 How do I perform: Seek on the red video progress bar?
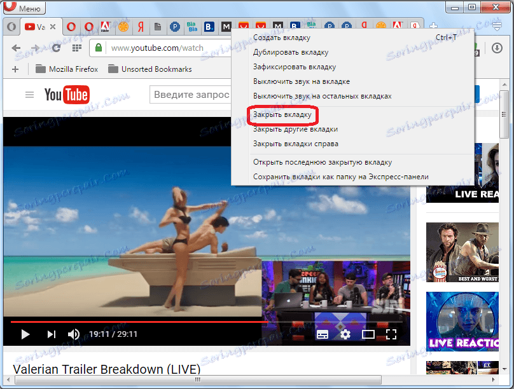pyautogui.click(x=139, y=322)
